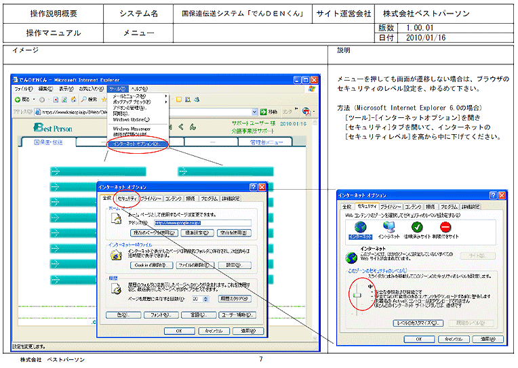Choose インターネット オプション from Tools menu
Image resolution: width=518 pixels, height=368 pixels.
click(x=138, y=144)
